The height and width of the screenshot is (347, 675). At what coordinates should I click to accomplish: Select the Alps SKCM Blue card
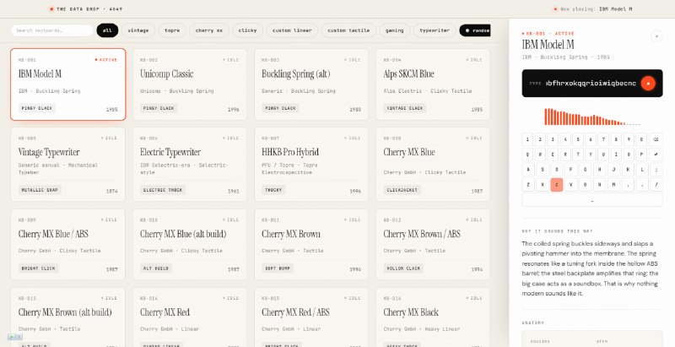(433, 84)
